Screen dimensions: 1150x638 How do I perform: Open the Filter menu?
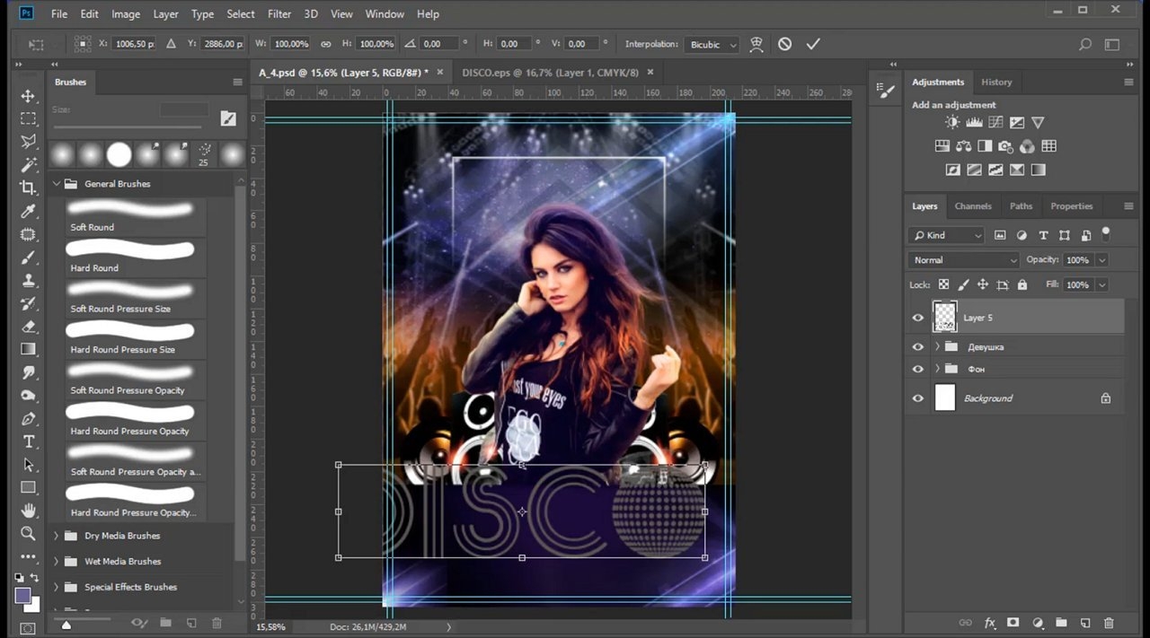279,14
